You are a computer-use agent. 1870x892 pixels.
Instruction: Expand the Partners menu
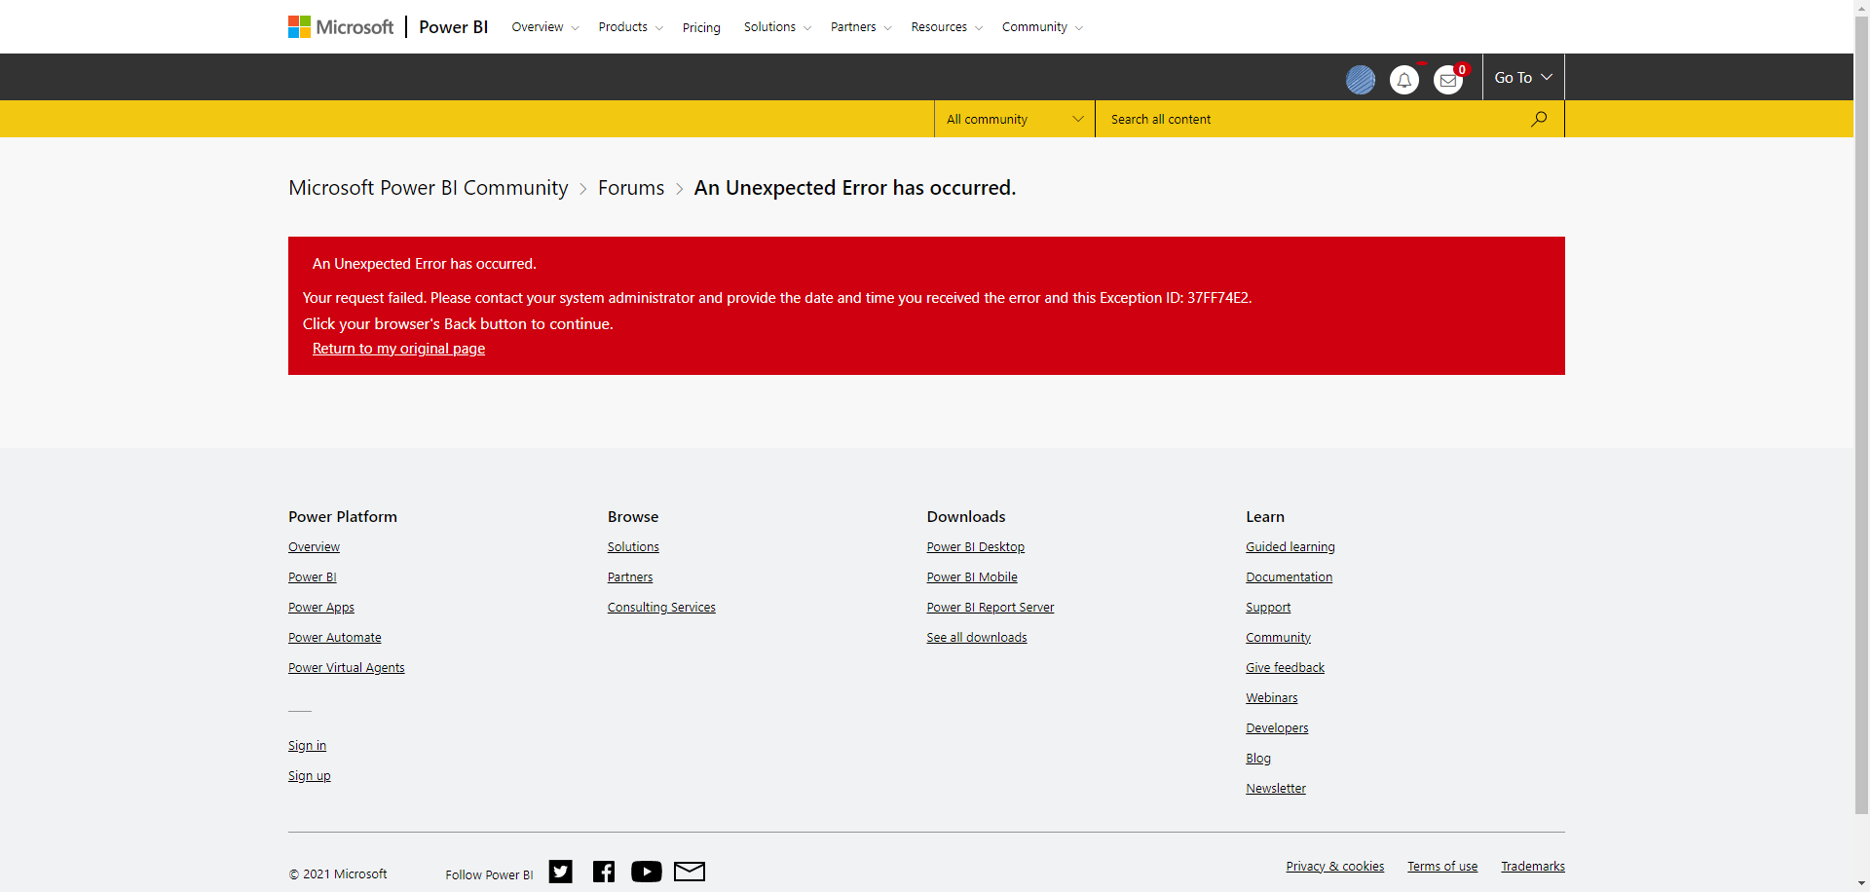coord(861,27)
